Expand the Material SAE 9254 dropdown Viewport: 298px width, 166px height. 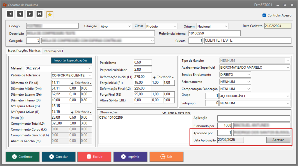[58, 68]
